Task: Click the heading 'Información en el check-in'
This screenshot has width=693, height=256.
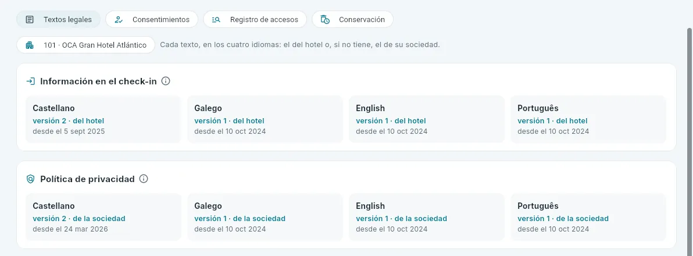Action: 99,81
